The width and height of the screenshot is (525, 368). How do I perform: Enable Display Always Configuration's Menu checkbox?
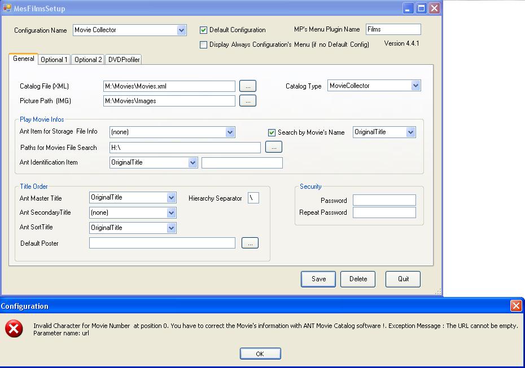click(204, 45)
